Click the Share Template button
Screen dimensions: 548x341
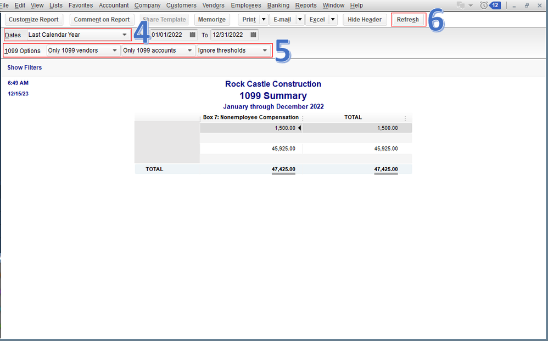tap(164, 20)
